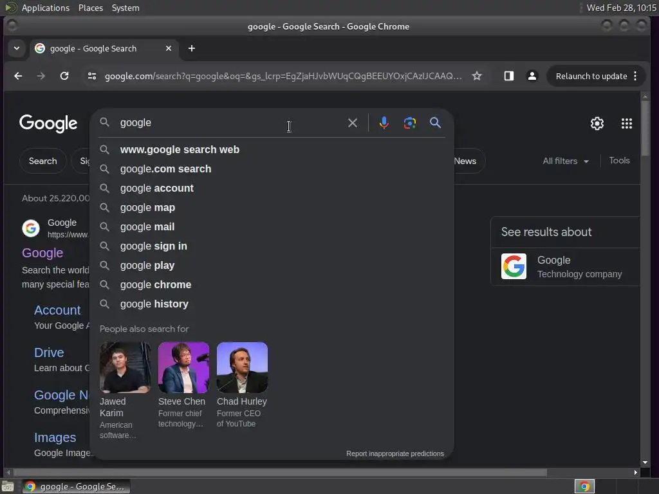Screen dimensions: 659x494
Task: Click the scroll down arrow on vertical scrollbar
Action: pyautogui.click(x=645, y=462)
